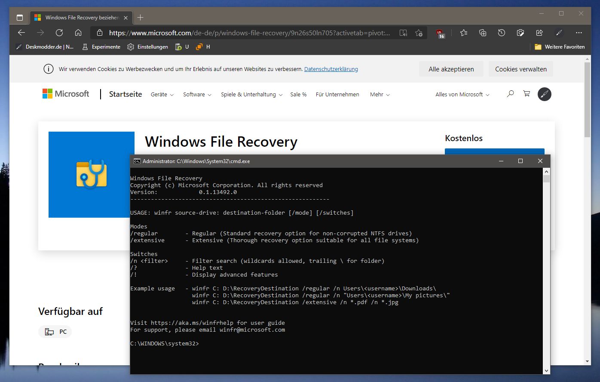This screenshot has width=600, height=382.
Task: Open Edge Settings and more menu
Action: coord(579,33)
